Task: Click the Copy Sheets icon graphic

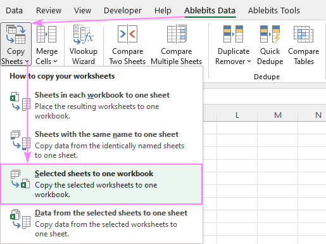Action: (16, 34)
